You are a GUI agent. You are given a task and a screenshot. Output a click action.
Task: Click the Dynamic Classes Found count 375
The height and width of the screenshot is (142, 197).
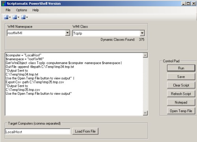point(141,40)
